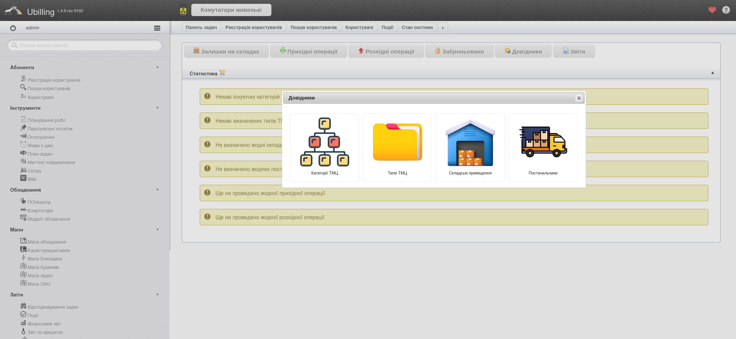Open the Категорії ТМЦ directory icon
This screenshot has width=736, height=339.
coord(324,142)
